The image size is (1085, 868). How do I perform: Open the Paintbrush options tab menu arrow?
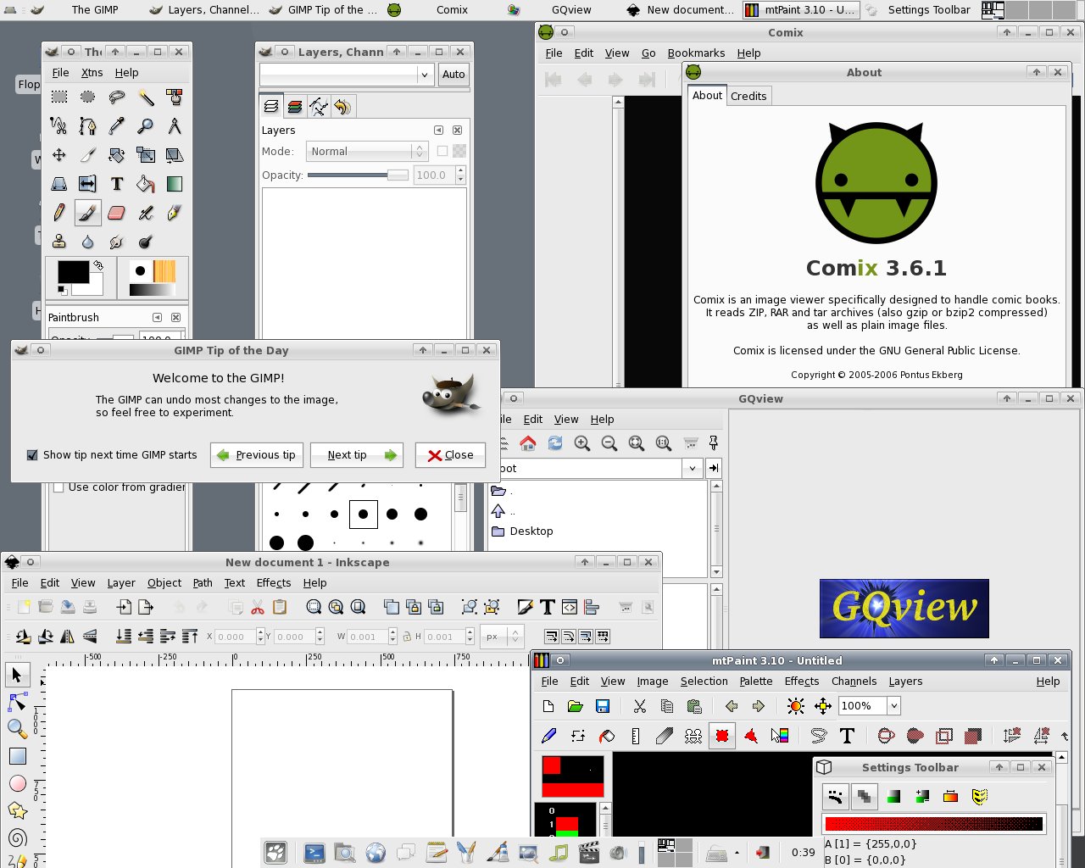[157, 317]
